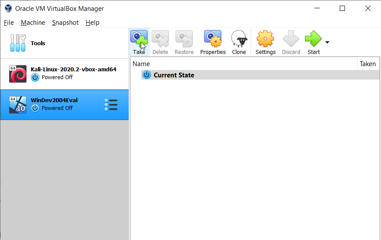Minimize the VirtualBox Manager window
The height and width of the screenshot is (240, 381).
(317, 8)
